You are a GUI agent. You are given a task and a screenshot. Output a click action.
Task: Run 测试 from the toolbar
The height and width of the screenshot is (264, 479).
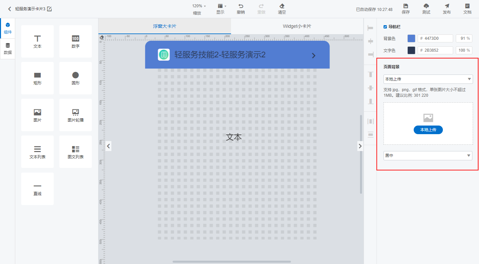426,9
